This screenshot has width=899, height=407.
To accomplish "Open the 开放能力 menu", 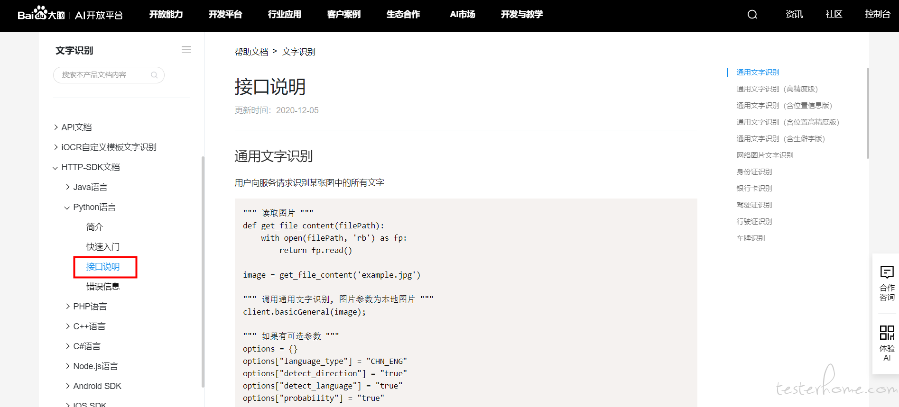I will (166, 14).
